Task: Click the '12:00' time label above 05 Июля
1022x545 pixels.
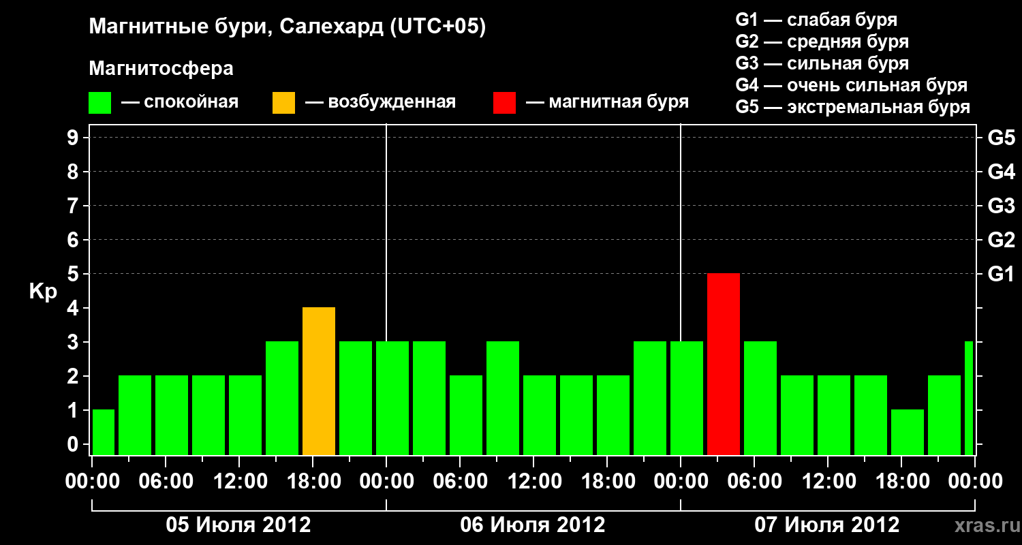Action: click(239, 482)
